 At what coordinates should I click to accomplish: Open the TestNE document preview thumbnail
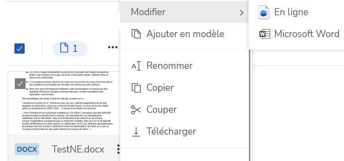point(64,103)
